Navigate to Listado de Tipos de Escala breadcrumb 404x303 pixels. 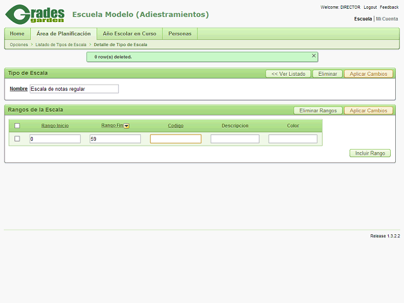[61, 45]
